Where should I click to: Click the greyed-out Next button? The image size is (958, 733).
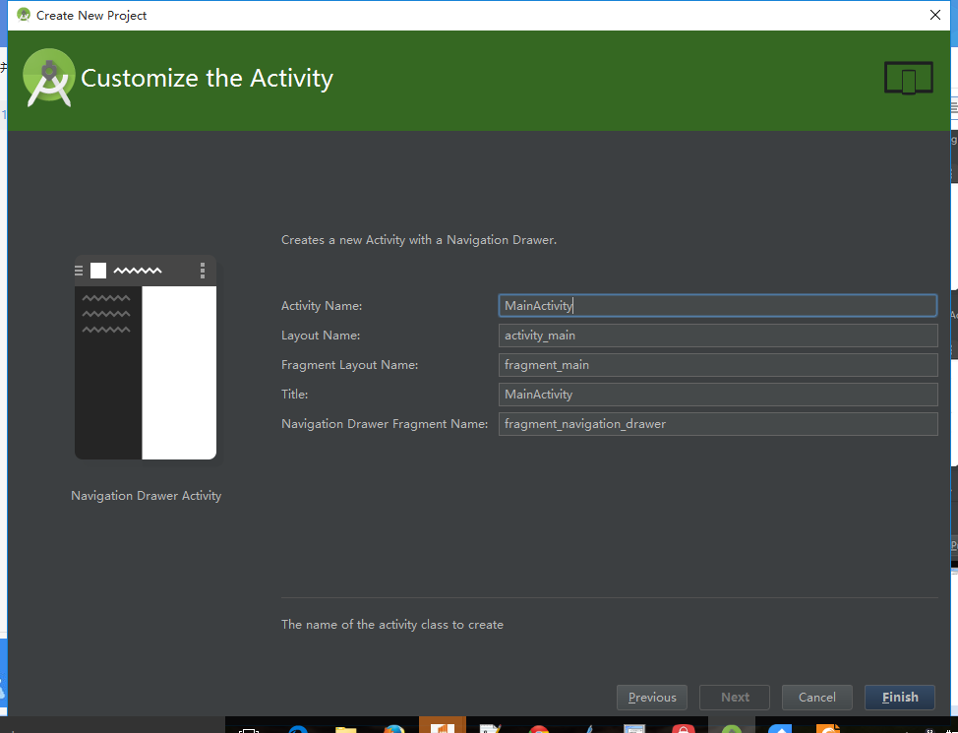click(735, 697)
